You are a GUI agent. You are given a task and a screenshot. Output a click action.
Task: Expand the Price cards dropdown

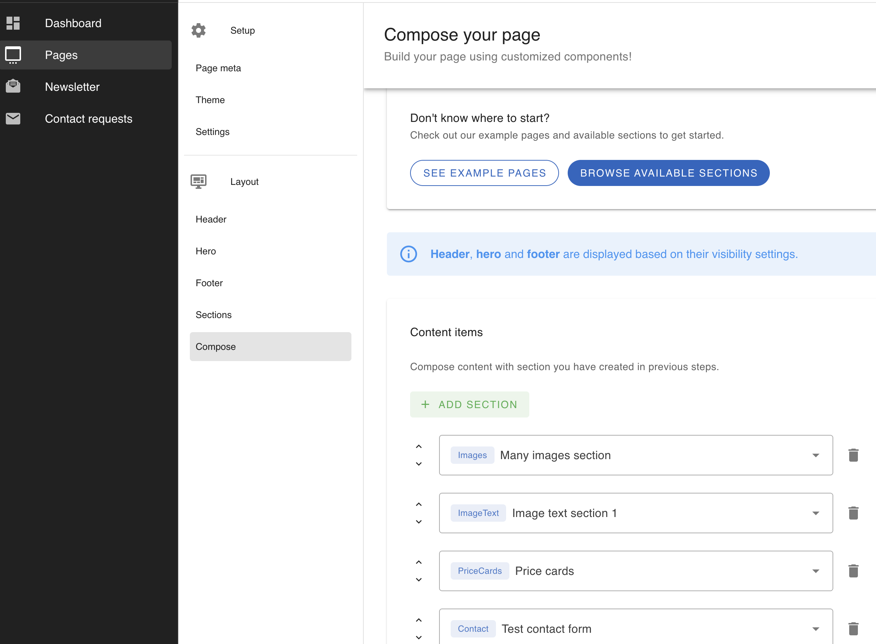(815, 571)
